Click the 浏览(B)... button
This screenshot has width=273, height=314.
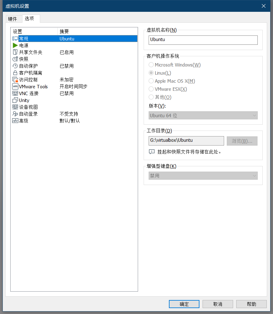point(242,141)
